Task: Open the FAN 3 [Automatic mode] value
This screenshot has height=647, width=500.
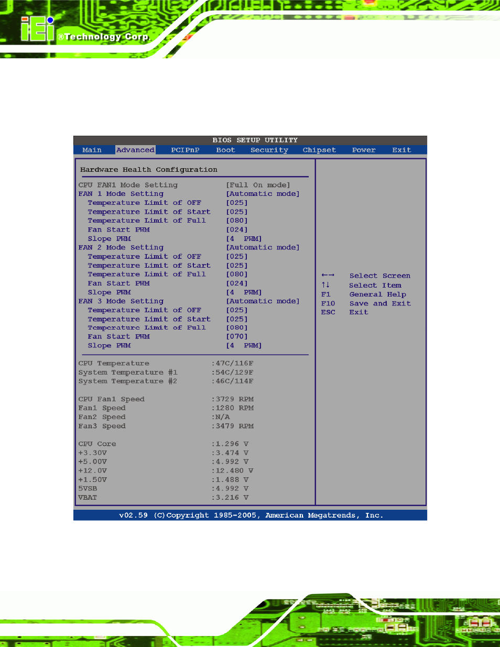Action: [x=263, y=301]
